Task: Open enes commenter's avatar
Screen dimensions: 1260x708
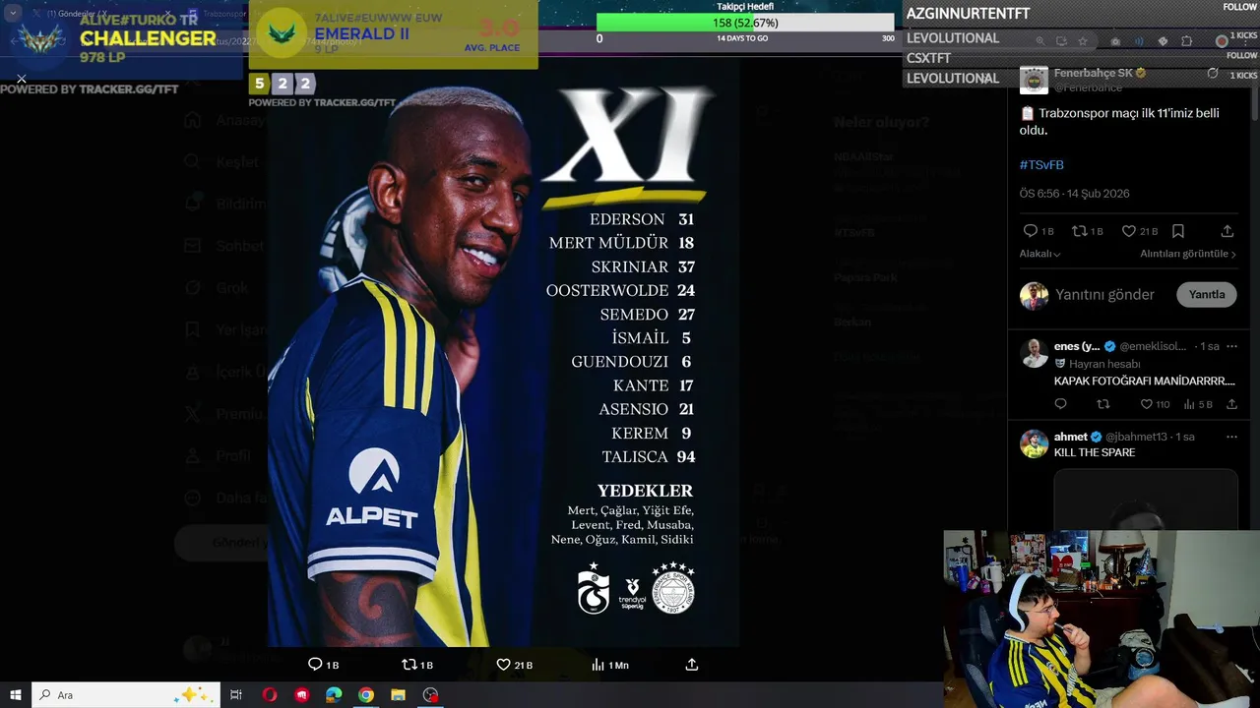Action: [x=1034, y=353]
